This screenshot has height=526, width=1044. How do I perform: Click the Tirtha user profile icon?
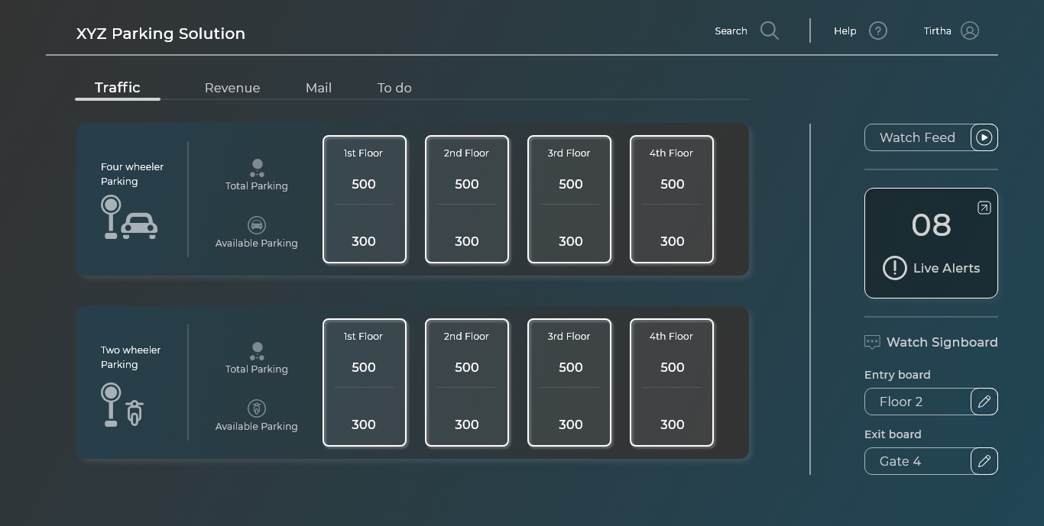pyautogui.click(x=969, y=31)
